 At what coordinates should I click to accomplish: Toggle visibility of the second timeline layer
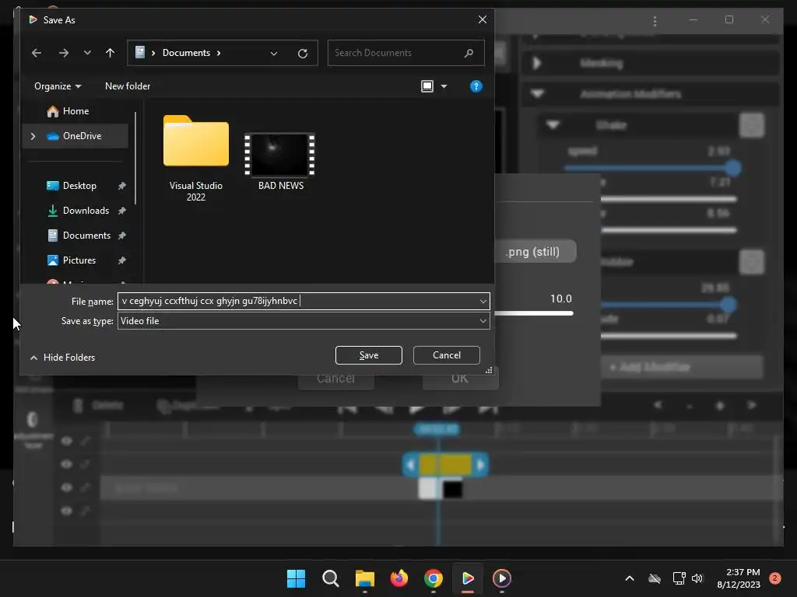click(x=67, y=464)
